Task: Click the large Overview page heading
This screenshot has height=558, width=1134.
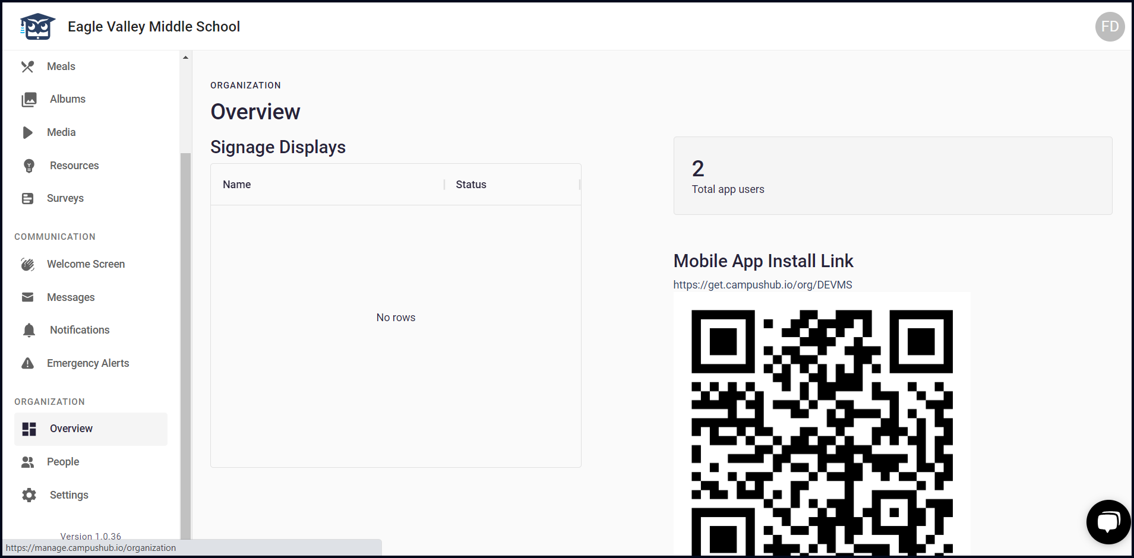Action: (255, 112)
